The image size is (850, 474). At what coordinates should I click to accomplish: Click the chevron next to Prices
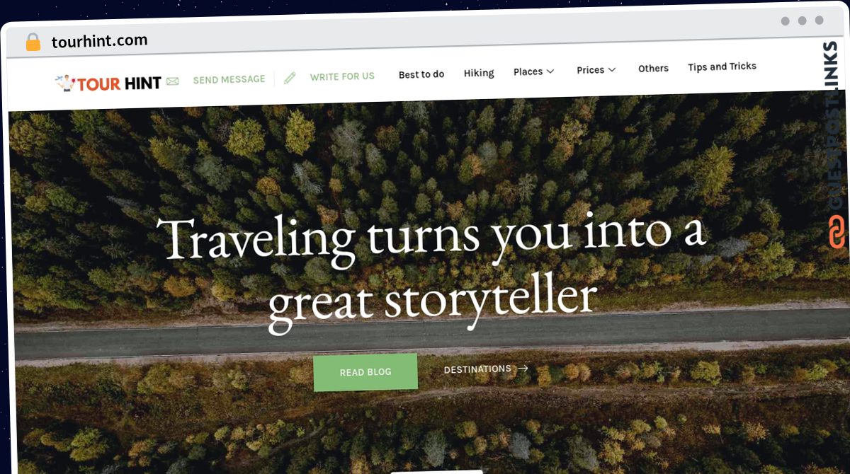[612, 70]
